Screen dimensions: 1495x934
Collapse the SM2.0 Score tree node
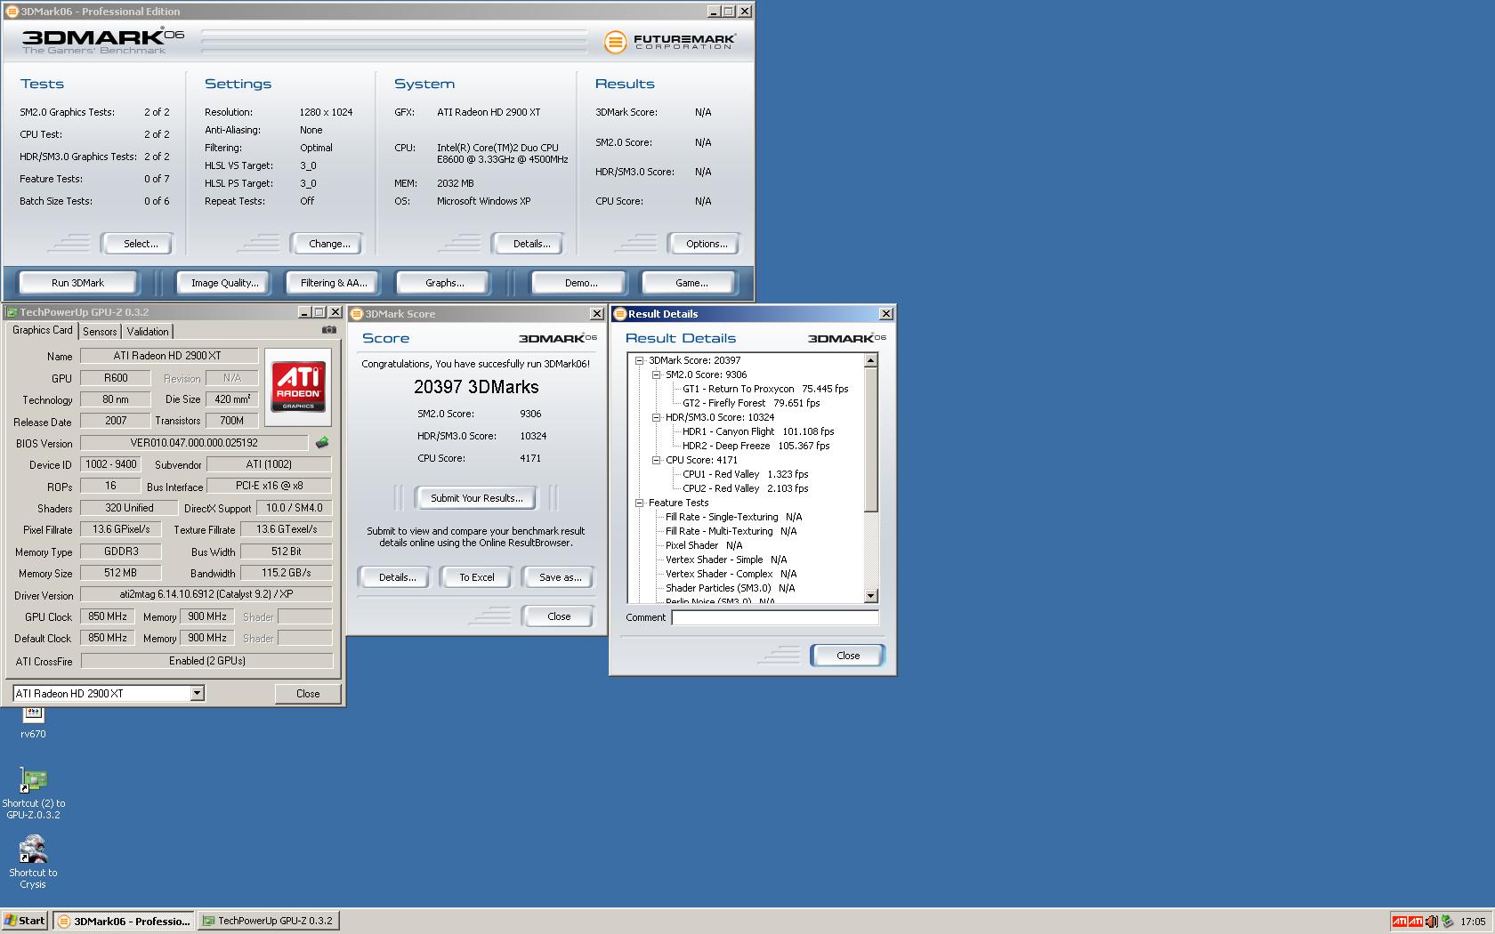coord(656,374)
